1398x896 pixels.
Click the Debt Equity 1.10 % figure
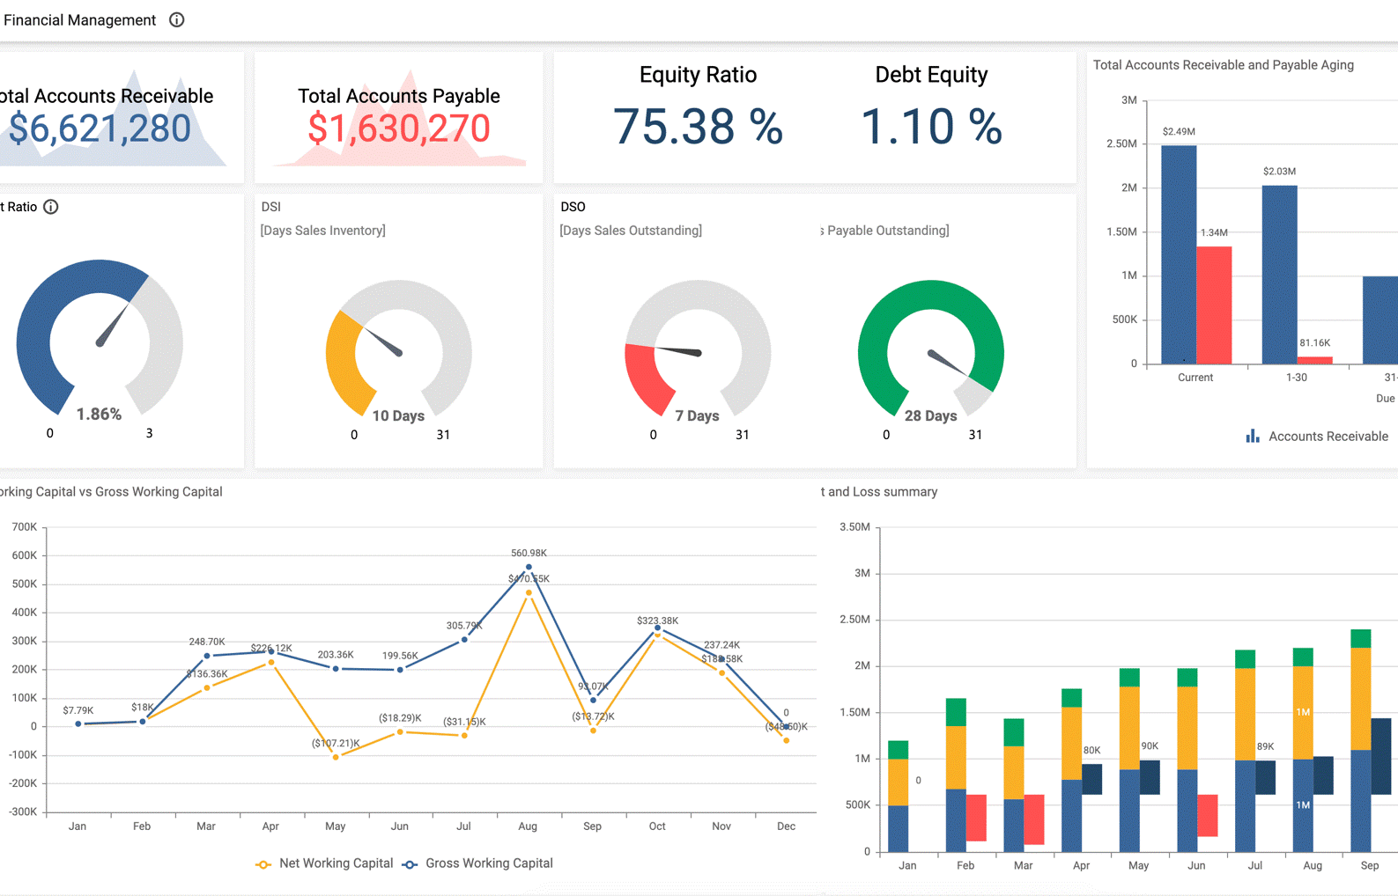[x=931, y=127]
